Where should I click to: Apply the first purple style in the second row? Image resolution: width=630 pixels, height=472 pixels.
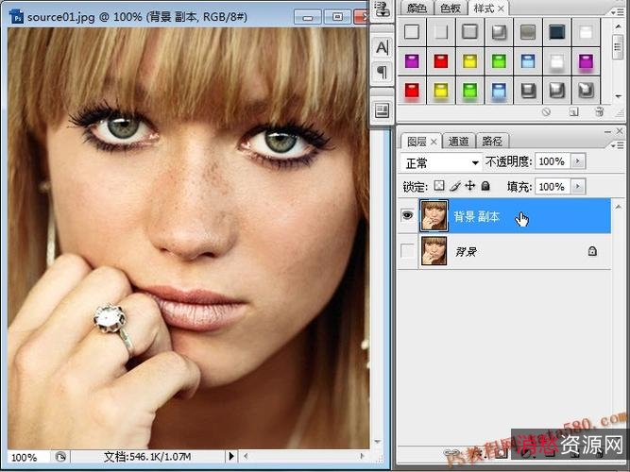click(x=412, y=61)
